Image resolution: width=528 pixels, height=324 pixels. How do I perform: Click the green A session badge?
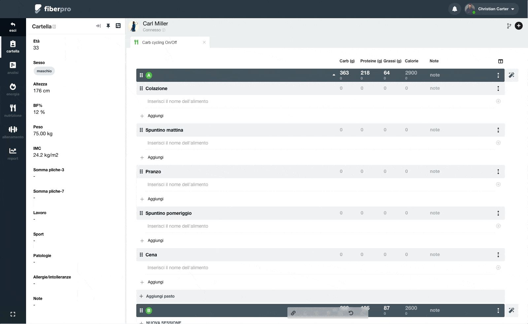(149, 75)
